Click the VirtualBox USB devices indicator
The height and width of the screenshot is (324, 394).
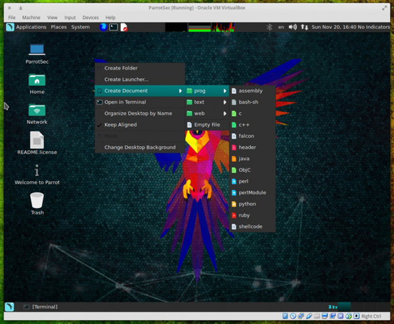click(x=309, y=316)
